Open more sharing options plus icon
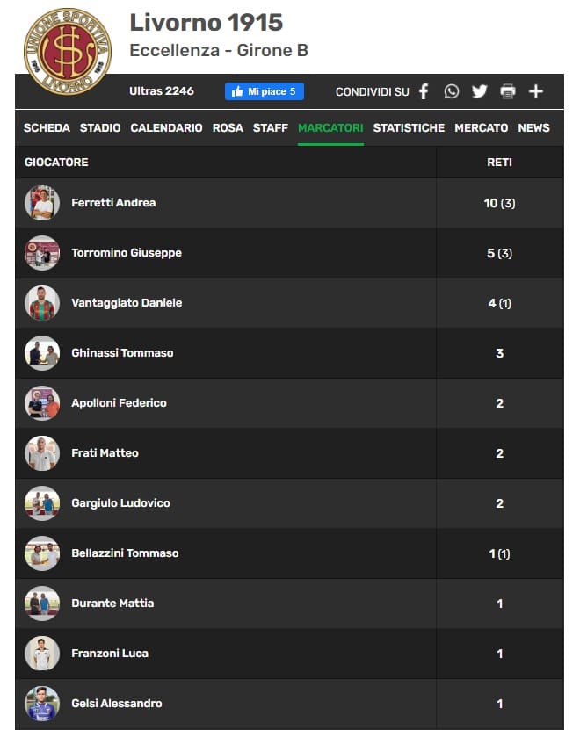 pos(535,91)
